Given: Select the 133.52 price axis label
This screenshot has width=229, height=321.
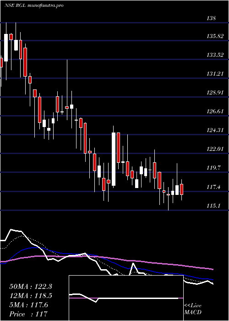Looking at the screenshot, I should point(215,55).
